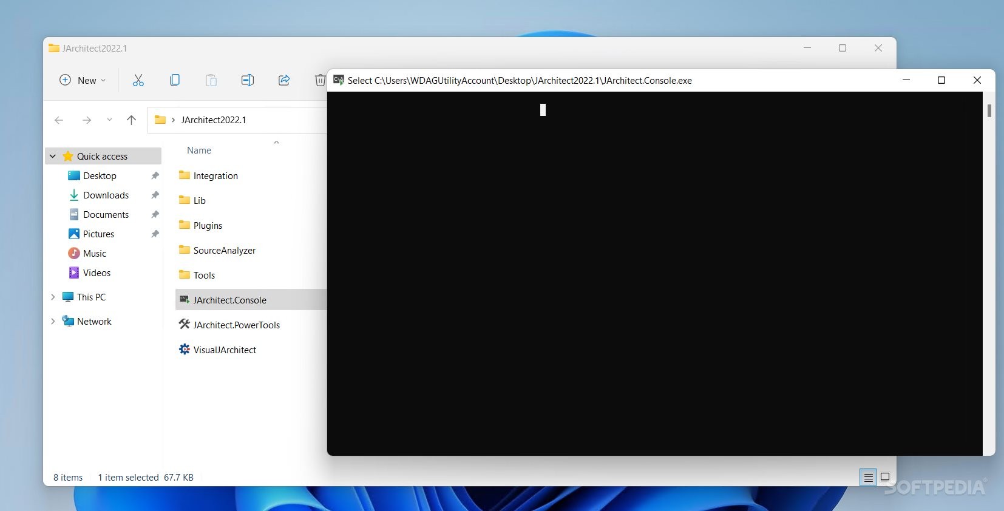Click the Paste clipboard icon
The image size is (1004, 511).
211,80
